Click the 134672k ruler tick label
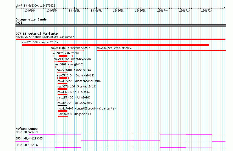The image size is (233, 151). 207,11
